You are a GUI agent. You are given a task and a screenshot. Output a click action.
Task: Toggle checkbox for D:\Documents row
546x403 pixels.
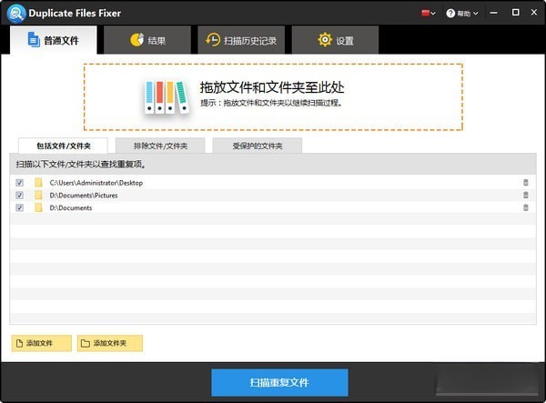point(19,207)
